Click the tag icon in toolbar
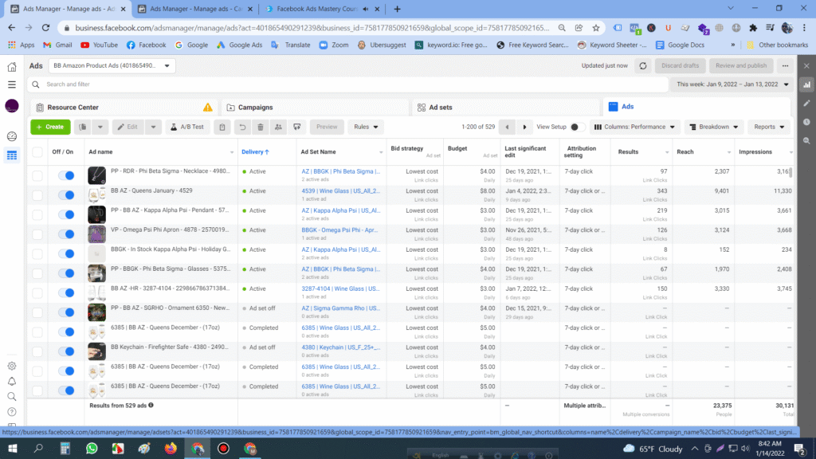The image size is (816, 459). (297, 127)
